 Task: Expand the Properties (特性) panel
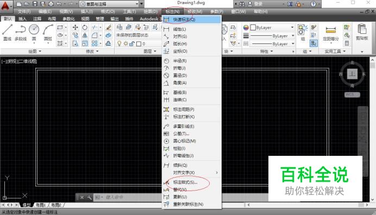coord(267,51)
